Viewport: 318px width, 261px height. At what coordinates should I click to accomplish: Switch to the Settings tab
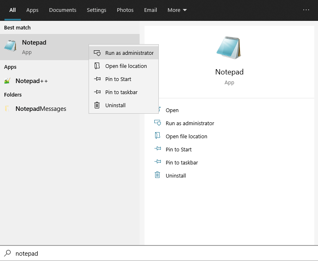(x=96, y=10)
